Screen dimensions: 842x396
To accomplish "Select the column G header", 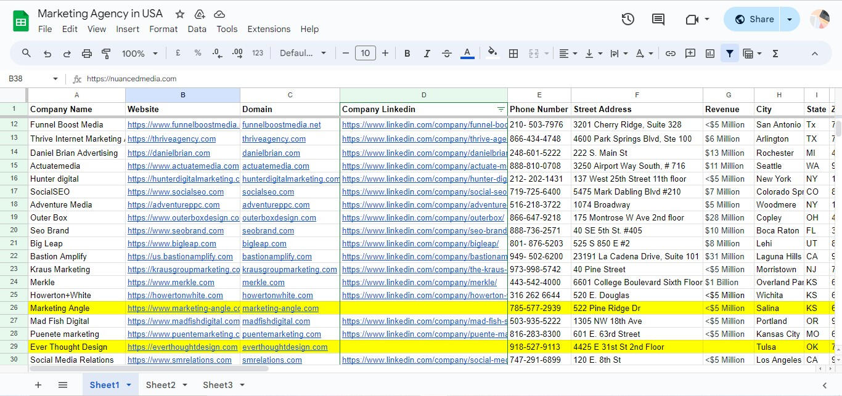I will coord(728,95).
